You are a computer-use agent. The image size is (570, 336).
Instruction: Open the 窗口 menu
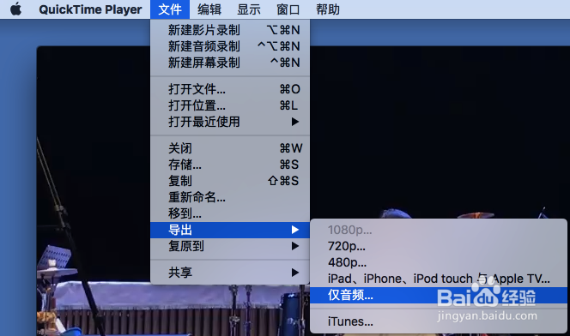[288, 9]
